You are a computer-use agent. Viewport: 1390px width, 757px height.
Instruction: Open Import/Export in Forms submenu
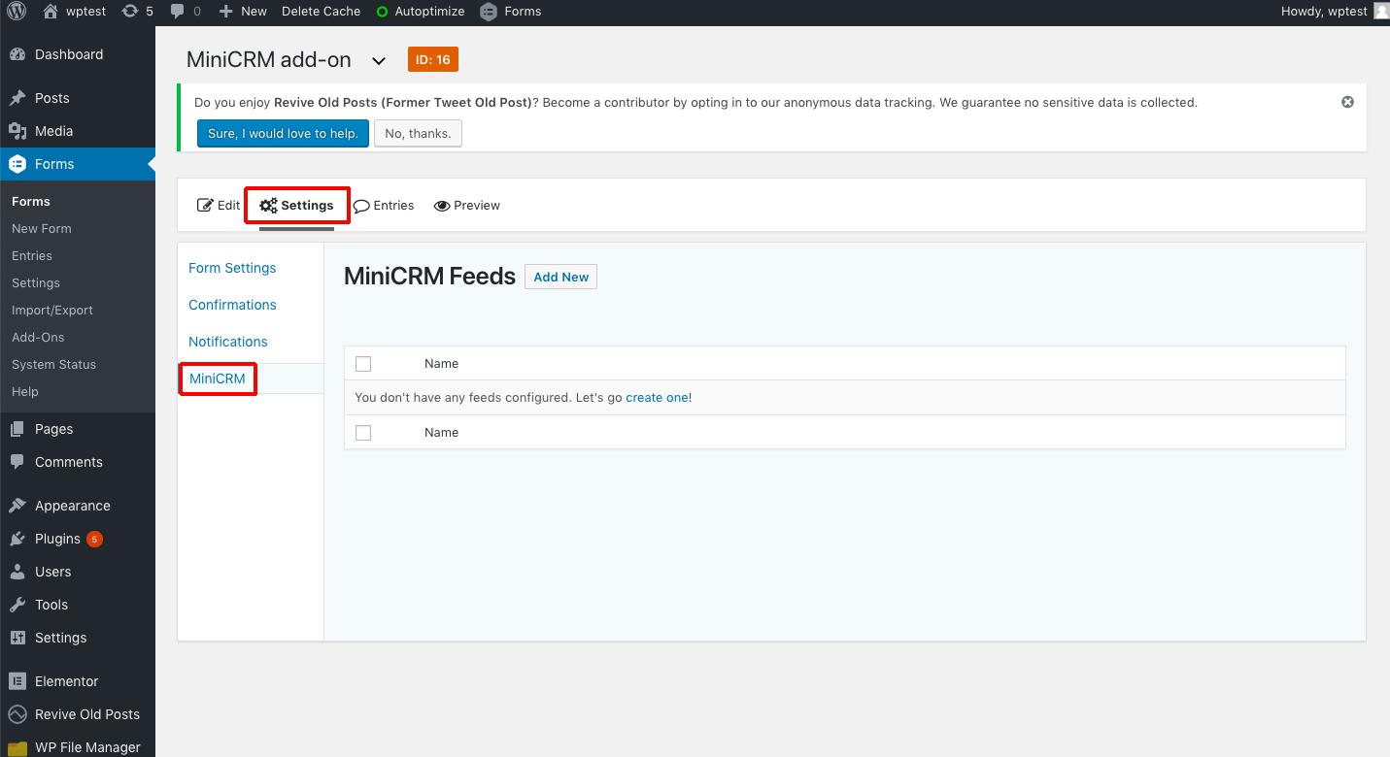click(x=52, y=310)
